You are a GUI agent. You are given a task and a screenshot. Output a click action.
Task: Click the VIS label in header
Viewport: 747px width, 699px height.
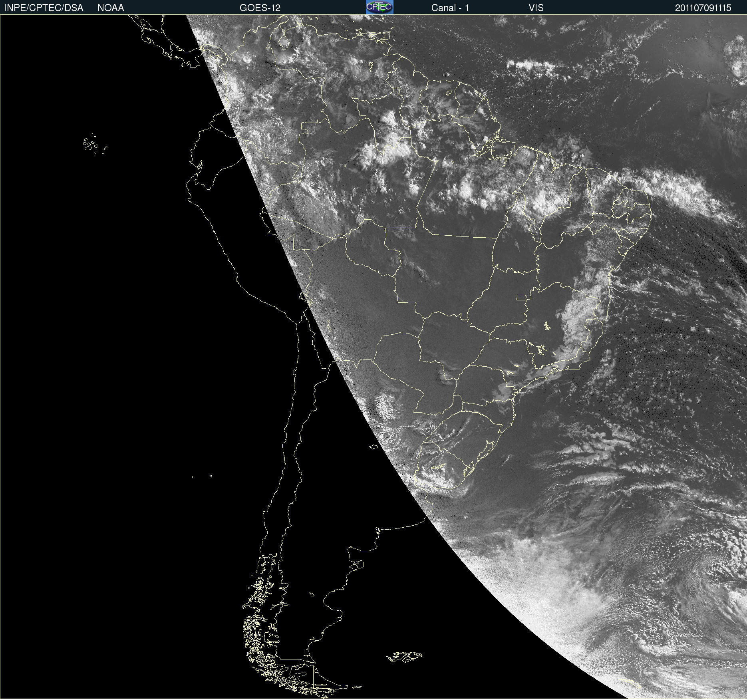(x=536, y=8)
